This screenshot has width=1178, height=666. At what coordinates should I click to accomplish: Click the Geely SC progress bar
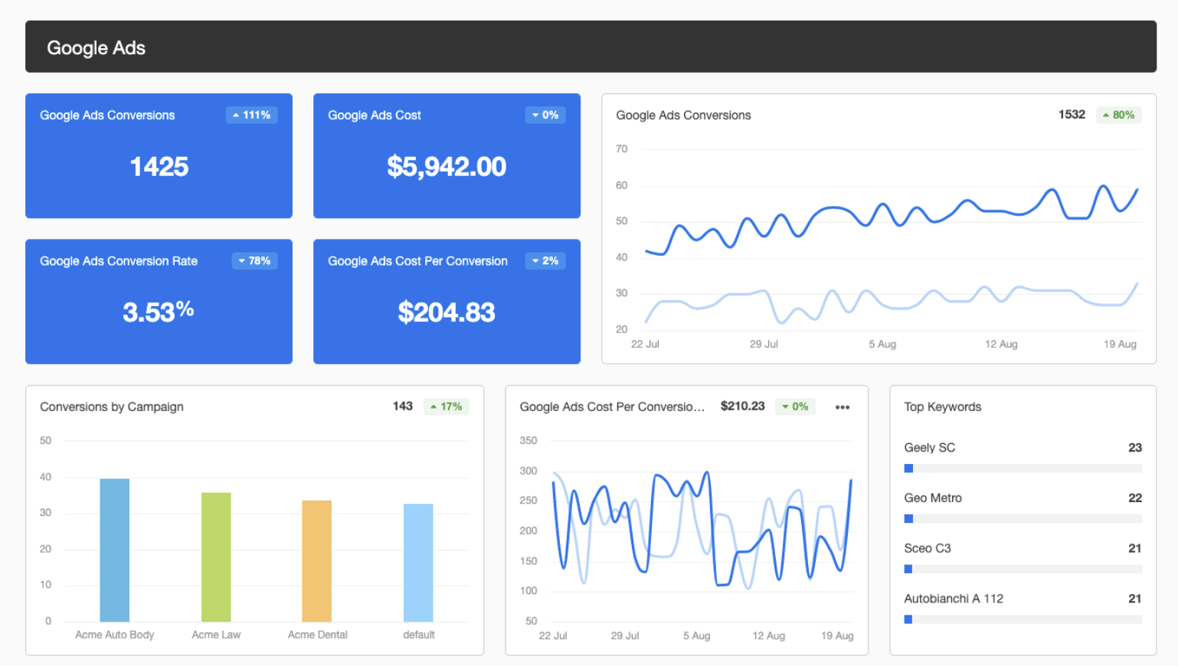pyautogui.click(x=1023, y=468)
